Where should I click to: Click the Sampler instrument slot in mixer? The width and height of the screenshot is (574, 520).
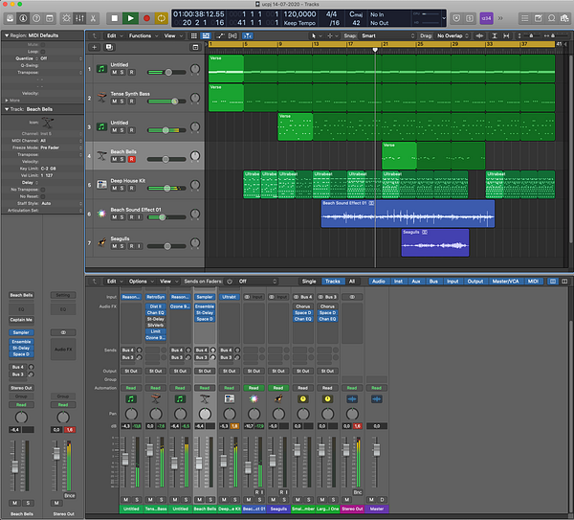pos(205,297)
